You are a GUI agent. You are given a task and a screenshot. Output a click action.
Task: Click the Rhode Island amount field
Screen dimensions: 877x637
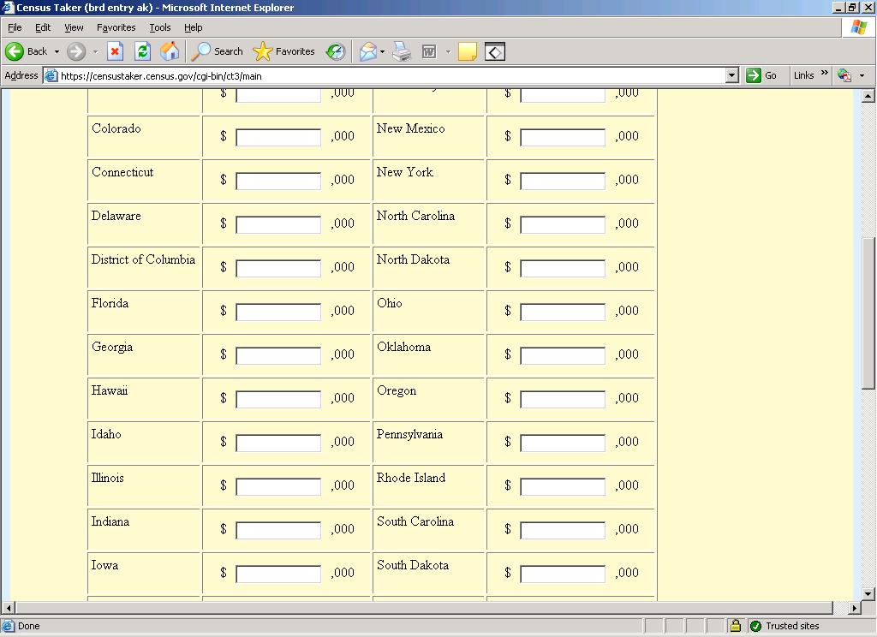563,486
